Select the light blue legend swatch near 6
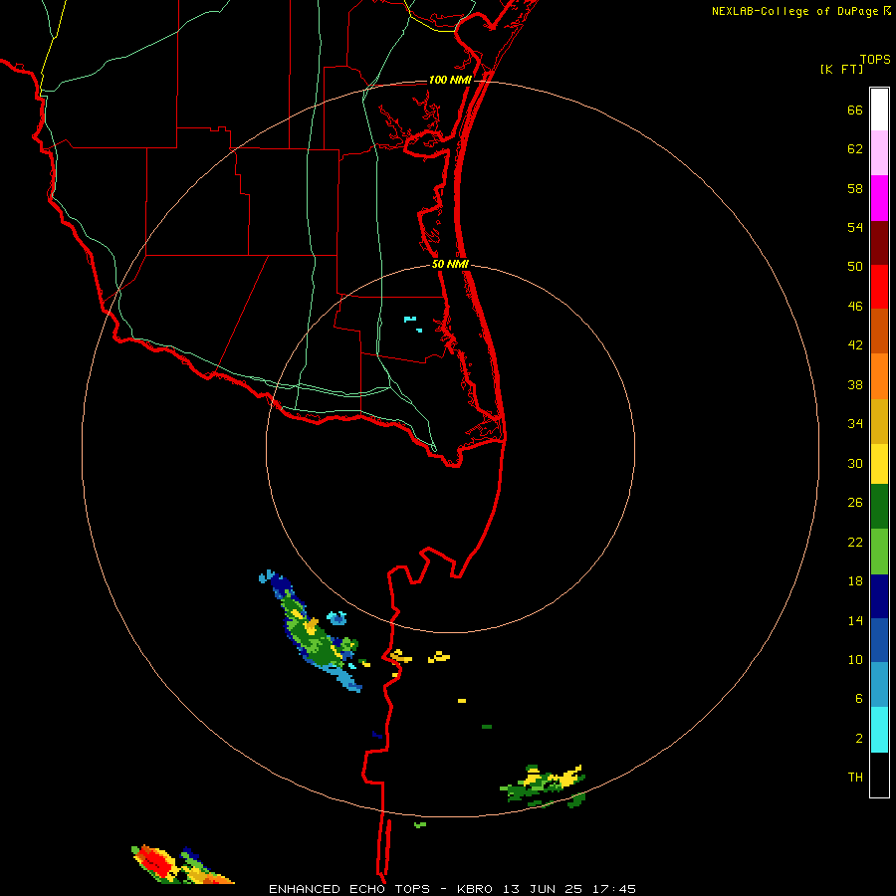The width and height of the screenshot is (896, 896). [x=879, y=685]
